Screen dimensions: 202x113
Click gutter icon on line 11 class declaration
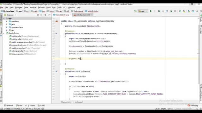coord(57,21)
